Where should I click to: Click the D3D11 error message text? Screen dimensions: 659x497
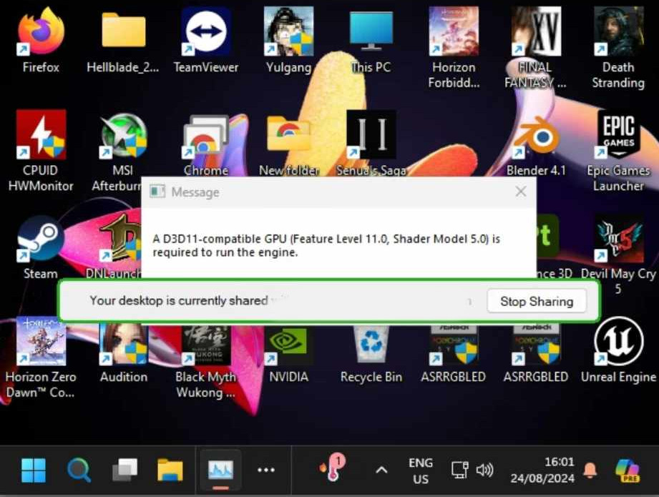pyautogui.click(x=326, y=245)
